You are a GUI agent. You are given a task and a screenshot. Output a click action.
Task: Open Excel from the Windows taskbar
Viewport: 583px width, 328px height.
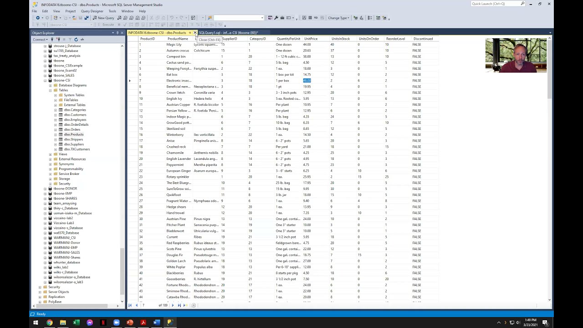76,323
